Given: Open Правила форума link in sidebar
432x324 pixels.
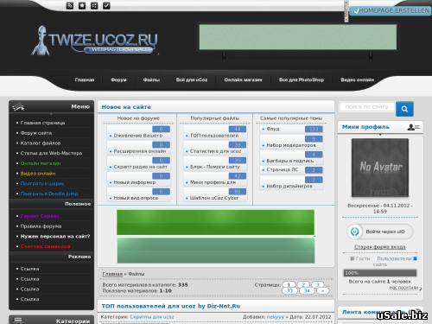Looking at the screenshot, I should [x=41, y=226].
